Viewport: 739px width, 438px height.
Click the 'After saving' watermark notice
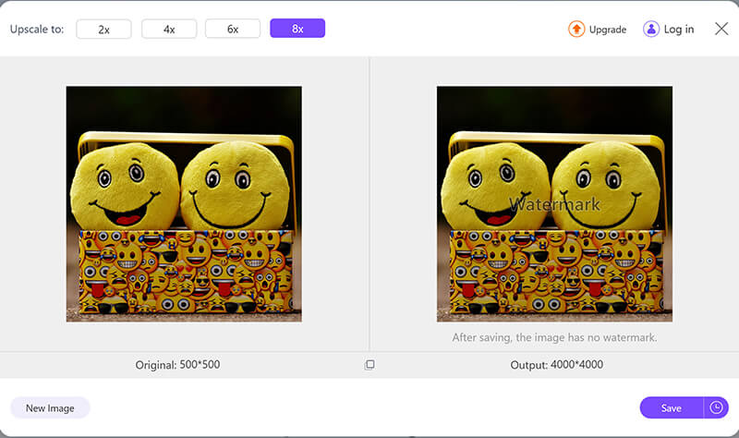click(x=554, y=337)
